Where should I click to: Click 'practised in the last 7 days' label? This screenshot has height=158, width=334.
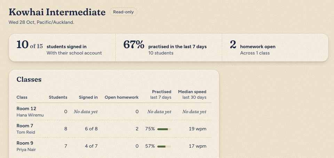pyautogui.click(x=177, y=47)
